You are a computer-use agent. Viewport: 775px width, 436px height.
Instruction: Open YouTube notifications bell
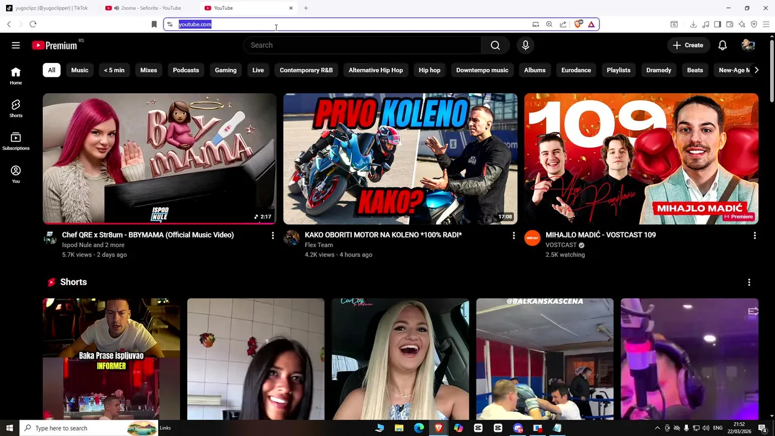(x=722, y=45)
